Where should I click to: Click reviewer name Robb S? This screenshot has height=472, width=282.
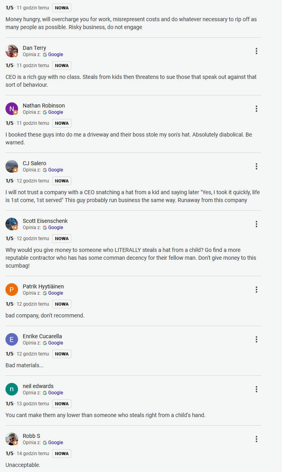(31, 436)
